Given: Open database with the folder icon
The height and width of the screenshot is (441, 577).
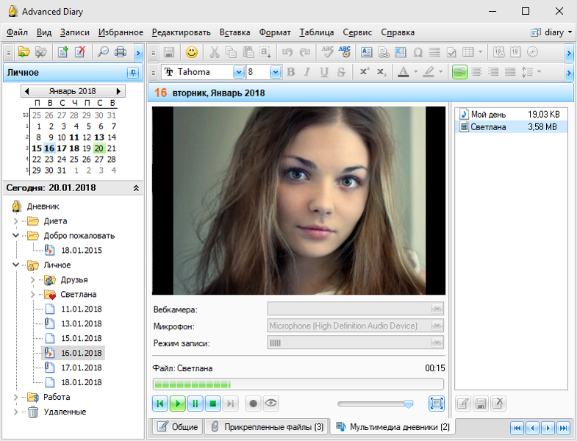Looking at the screenshot, I should 24,52.
